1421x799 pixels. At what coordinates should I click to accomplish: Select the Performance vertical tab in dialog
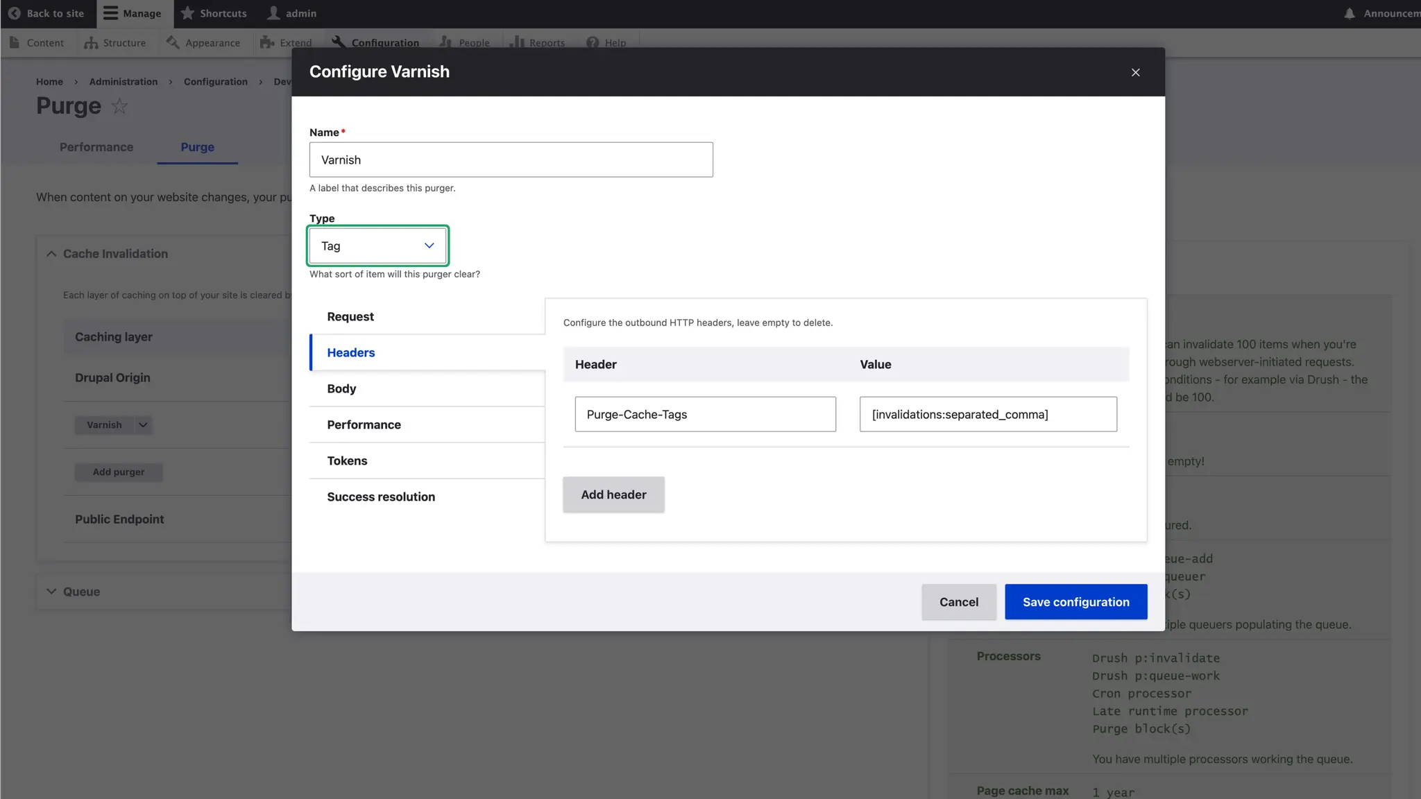pyautogui.click(x=364, y=425)
